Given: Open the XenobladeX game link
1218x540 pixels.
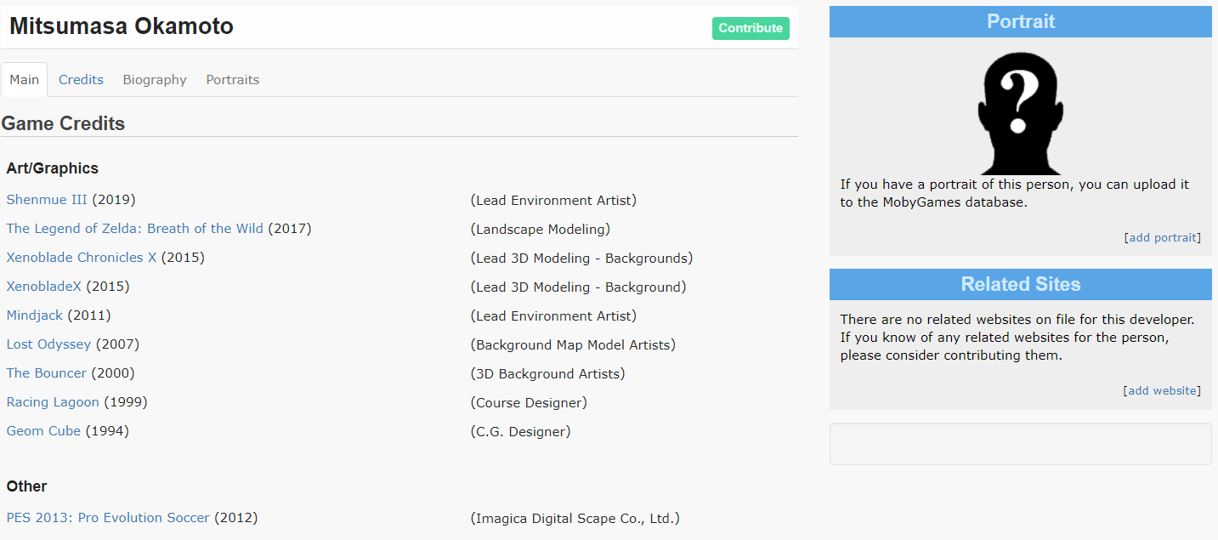Looking at the screenshot, I should click(44, 287).
